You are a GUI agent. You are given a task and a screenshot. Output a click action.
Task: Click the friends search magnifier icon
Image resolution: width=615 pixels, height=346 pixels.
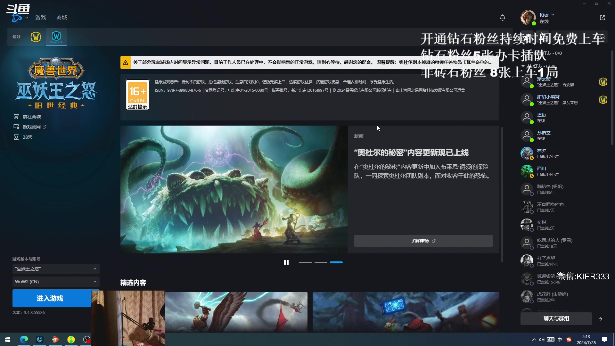[x=603, y=37]
